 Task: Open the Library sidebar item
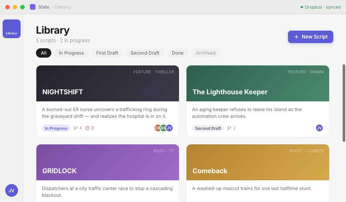12,29
